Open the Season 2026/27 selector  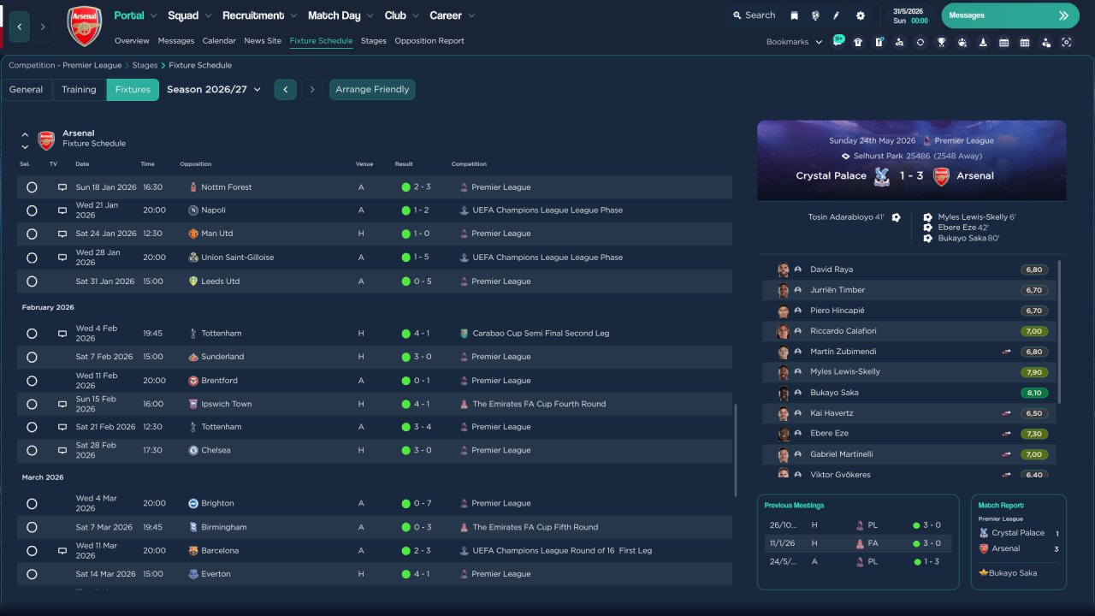pos(214,90)
